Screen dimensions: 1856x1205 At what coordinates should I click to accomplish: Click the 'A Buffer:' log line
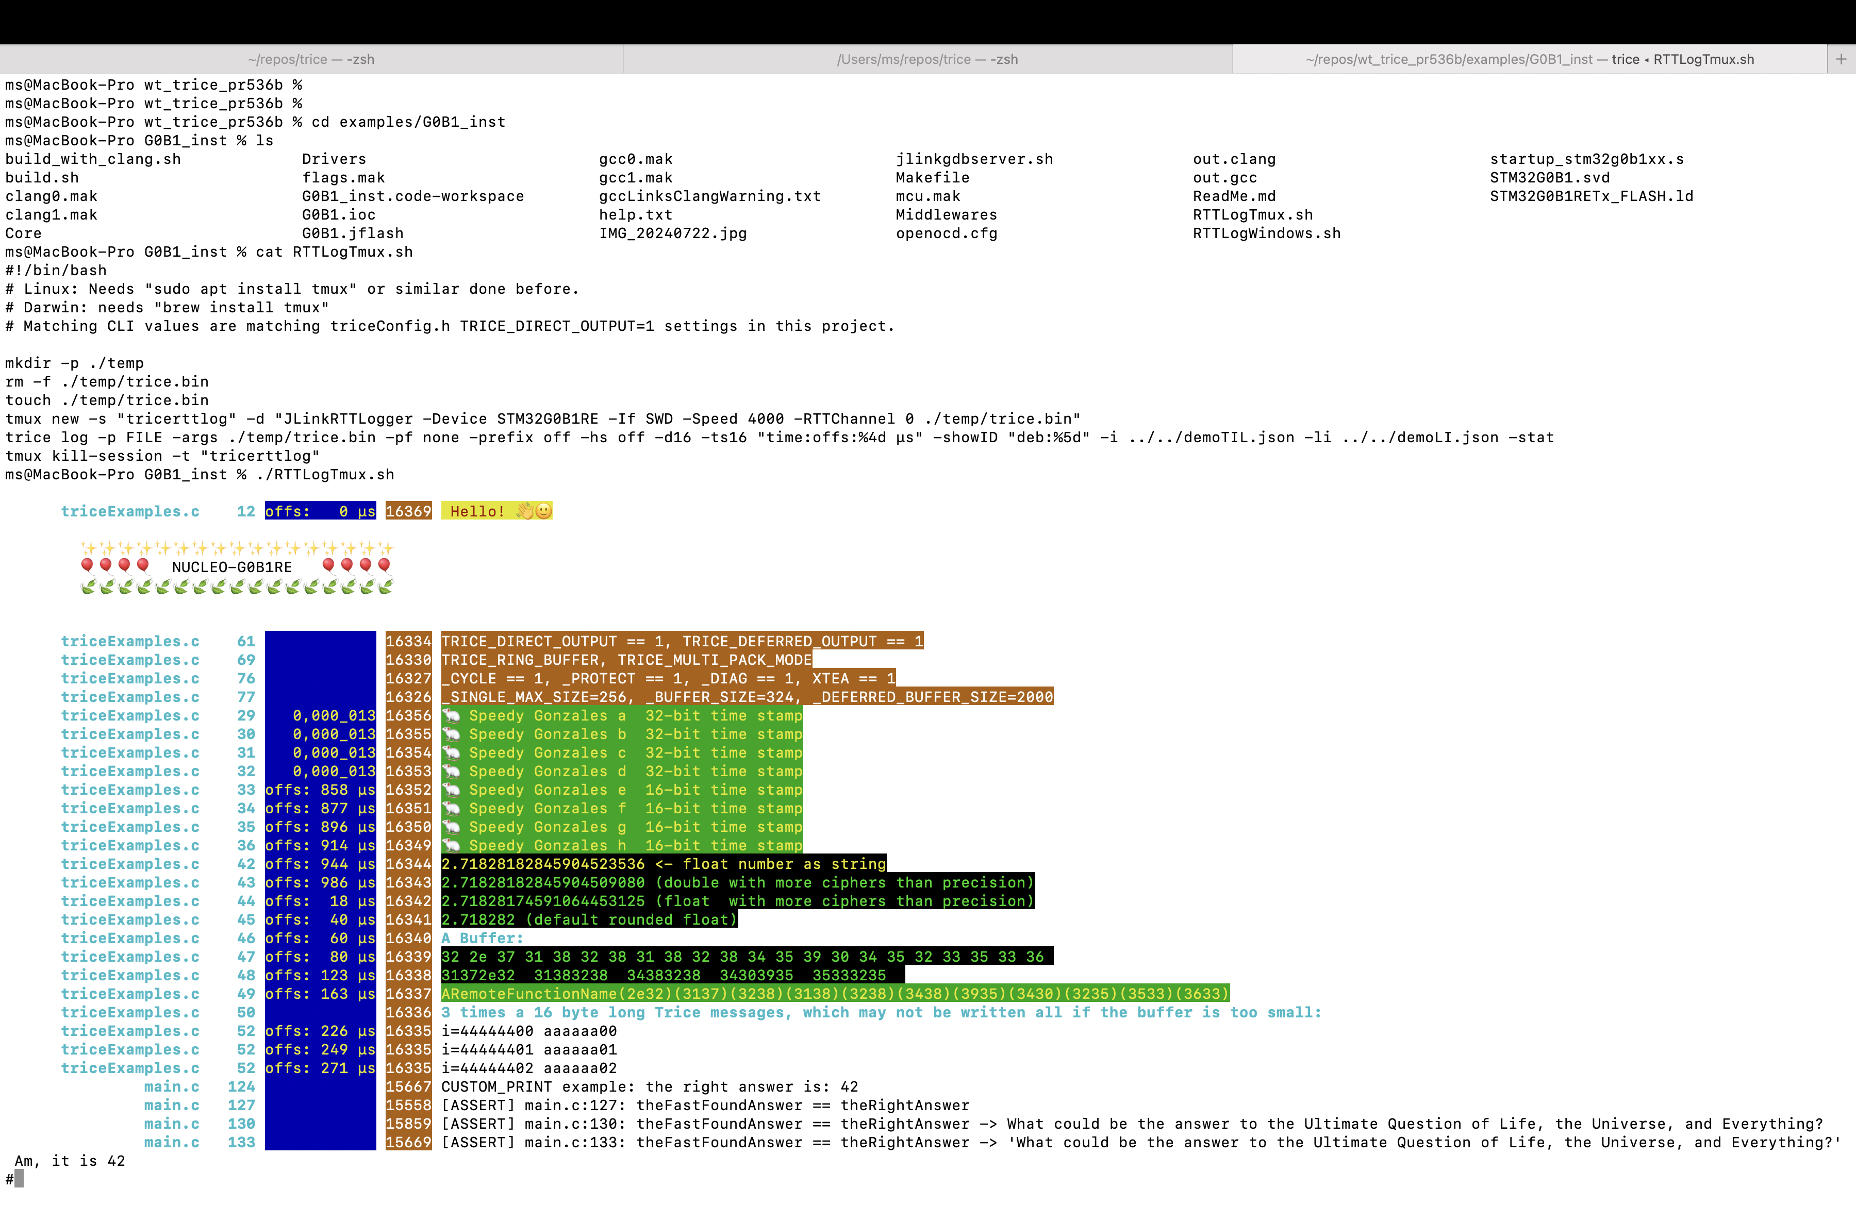[482, 939]
